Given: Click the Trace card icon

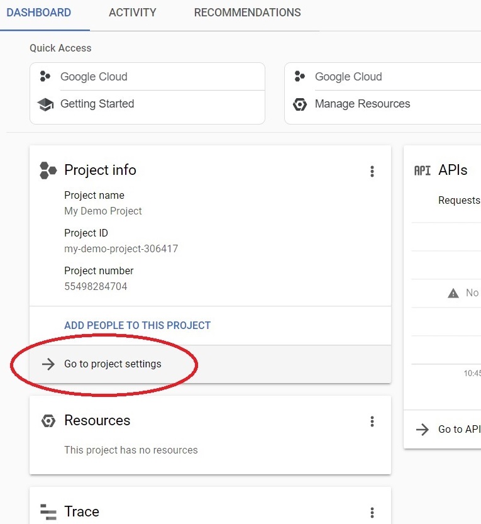Looking at the screenshot, I should [48, 512].
